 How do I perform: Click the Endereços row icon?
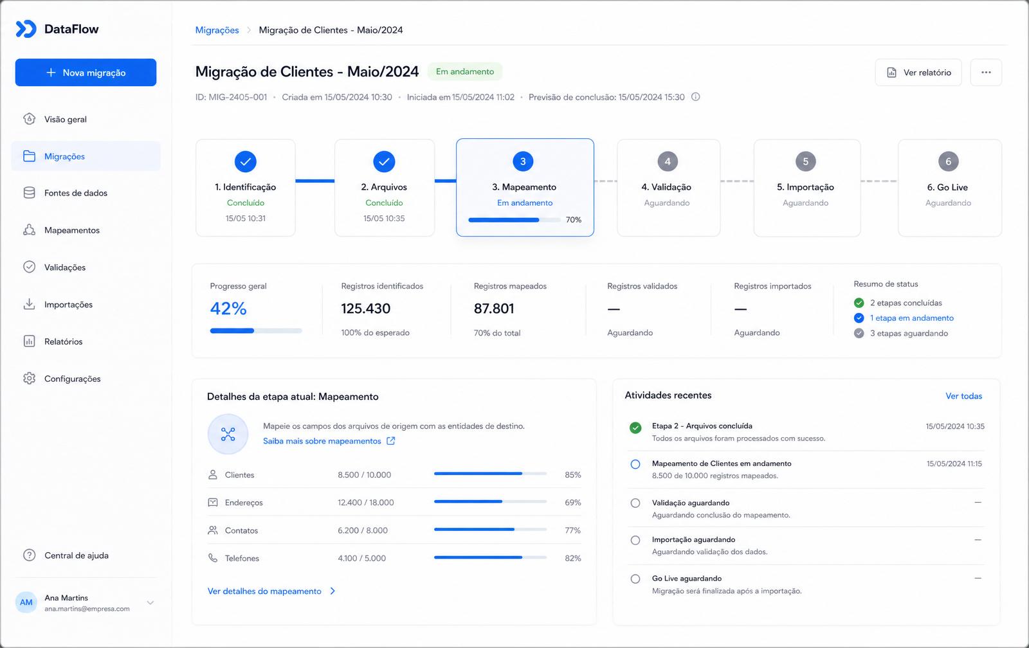click(213, 503)
